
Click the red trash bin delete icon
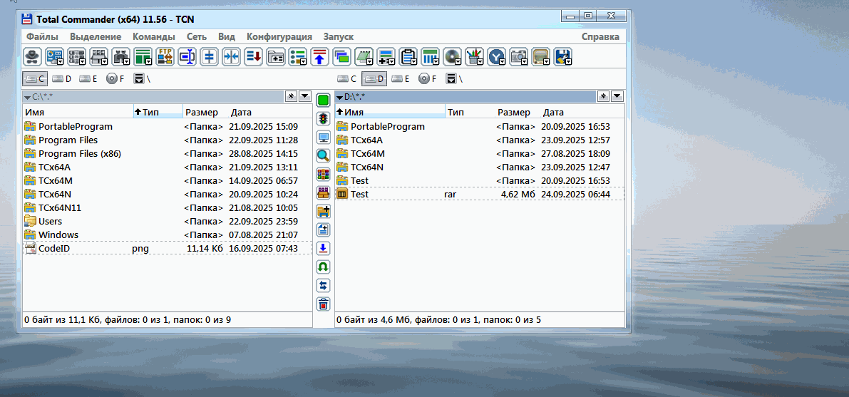(x=323, y=304)
